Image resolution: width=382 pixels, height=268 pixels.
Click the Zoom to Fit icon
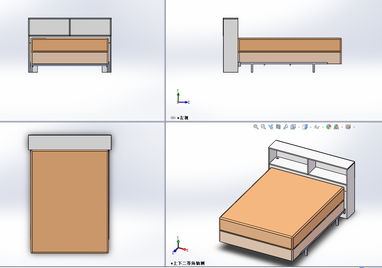click(x=256, y=127)
